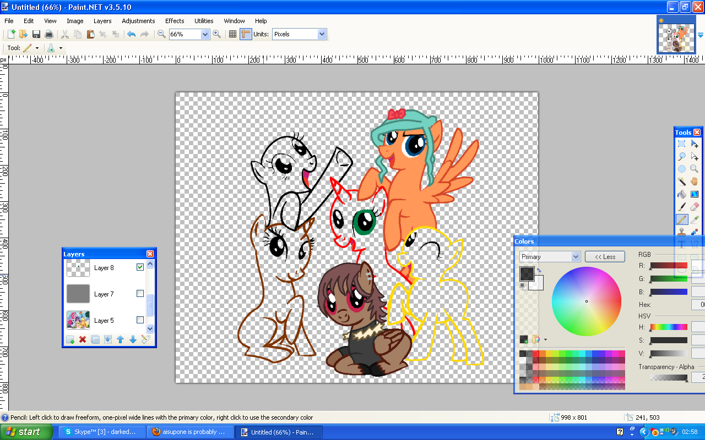This screenshot has width=705, height=440.
Task: Hide Layer 8 using its checkbox
Action: 140,267
